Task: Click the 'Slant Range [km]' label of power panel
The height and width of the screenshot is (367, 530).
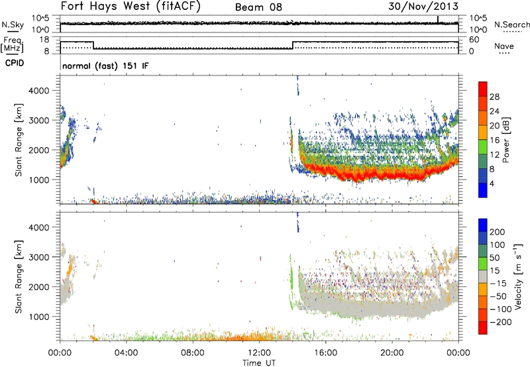Action: pos(19,140)
